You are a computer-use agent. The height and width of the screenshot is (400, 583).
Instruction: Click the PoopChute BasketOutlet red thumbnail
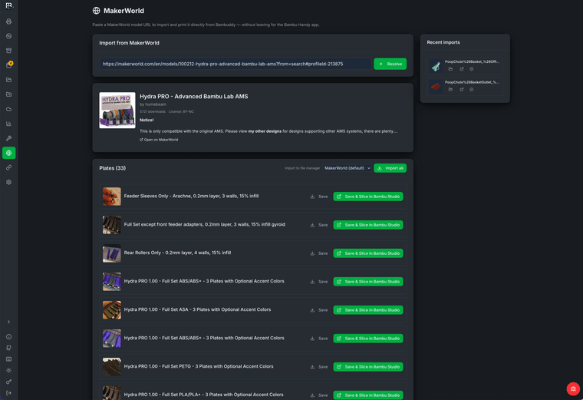[436, 86]
